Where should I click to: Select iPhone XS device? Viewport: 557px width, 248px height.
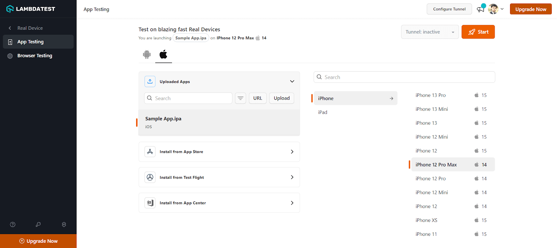453,220
